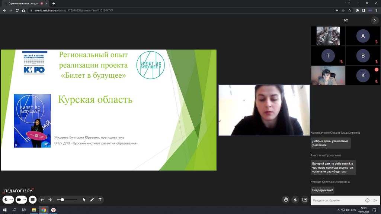Open the Chrome profile avatar
381x214 pixels.
click(370, 10)
